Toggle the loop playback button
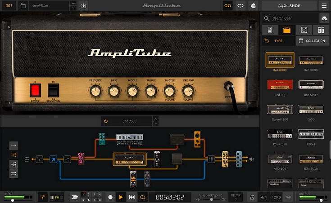 tap(143, 197)
